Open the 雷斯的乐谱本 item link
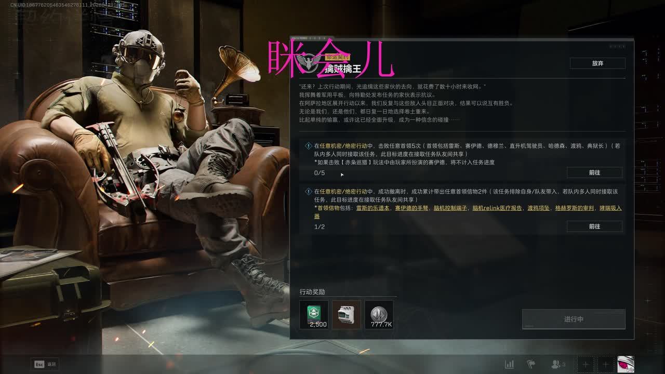665x374 pixels. click(373, 208)
